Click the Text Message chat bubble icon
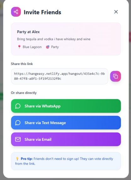The width and height of the screenshot is (131, 180). coord(18,123)
